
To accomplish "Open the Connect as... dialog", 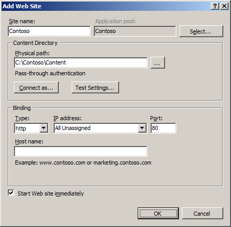I will [36, 88].
